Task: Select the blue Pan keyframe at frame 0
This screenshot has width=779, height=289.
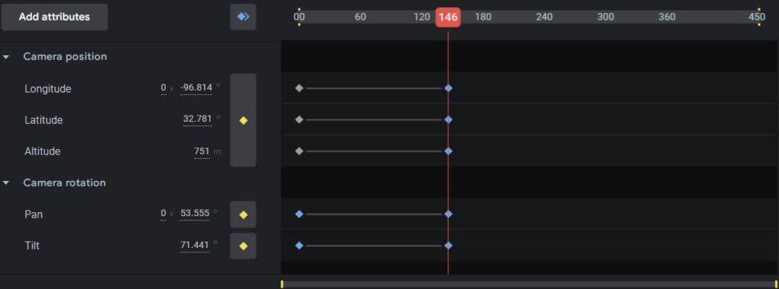Action: pos(298,214)
